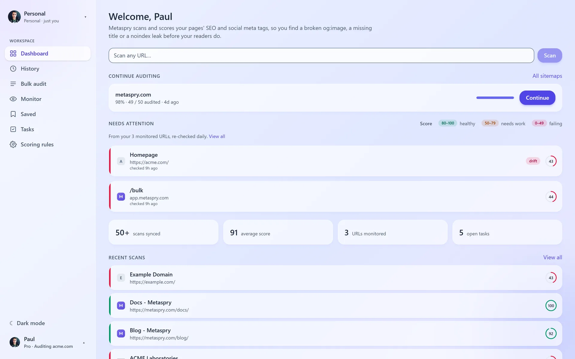This screenshot has height=359, width=575.
Task: Click the Personal workspace avatar
Action: pos(14,17)
